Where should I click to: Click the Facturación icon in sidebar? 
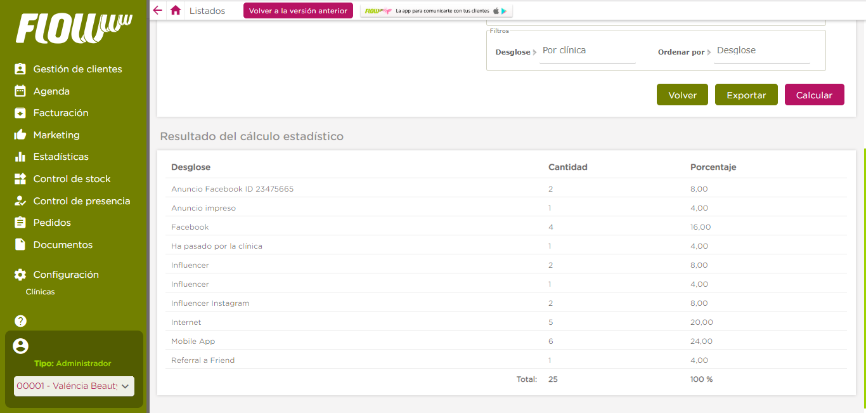pyautogui.click(x=20, y=113)
